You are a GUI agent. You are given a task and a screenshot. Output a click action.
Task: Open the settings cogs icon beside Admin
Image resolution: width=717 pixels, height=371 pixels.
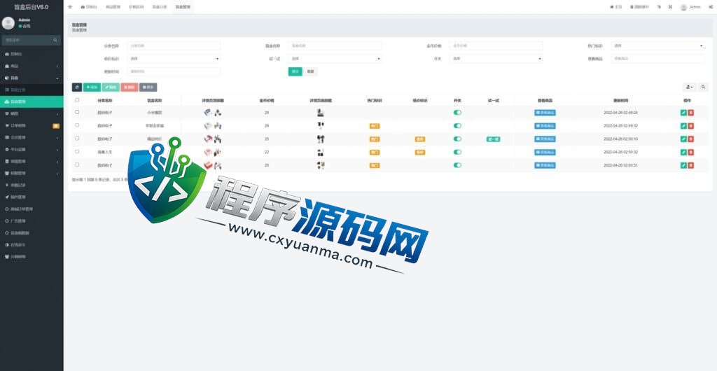coord(710,7)
